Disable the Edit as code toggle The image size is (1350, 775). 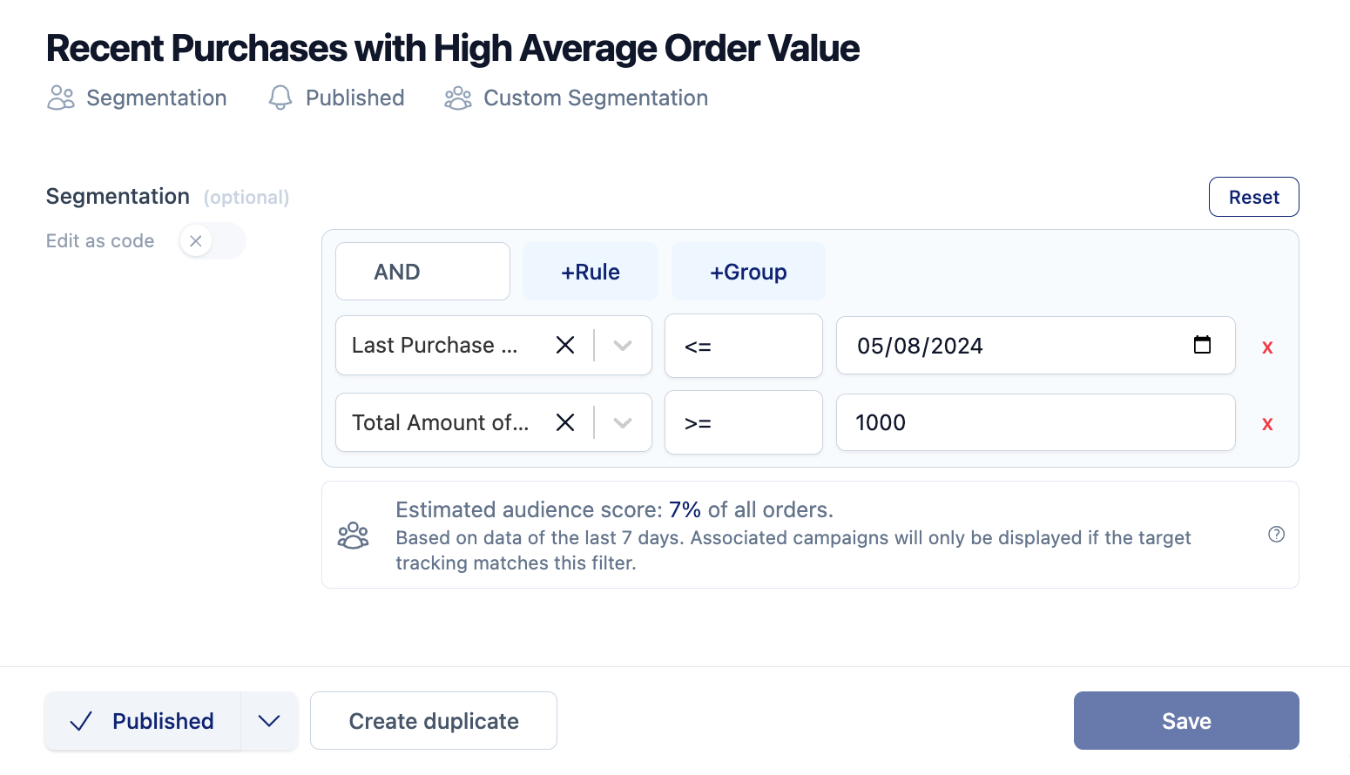point(195,240)
